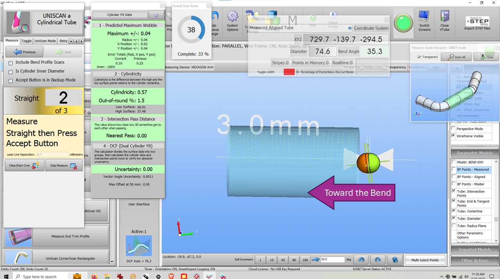Expand the Parametric Models section

(475, 153)
